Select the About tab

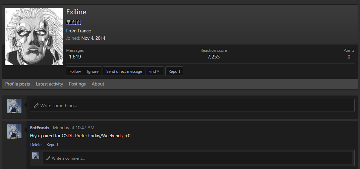tap(98, 84)
